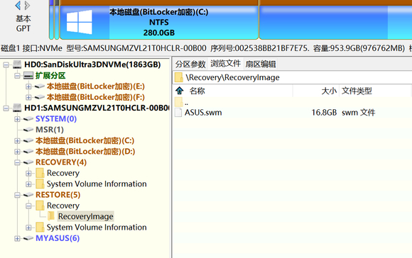This screenshot has height=258, width=412.
Task: Select the MYASUS(6) partition
Action: click(58, 239)
